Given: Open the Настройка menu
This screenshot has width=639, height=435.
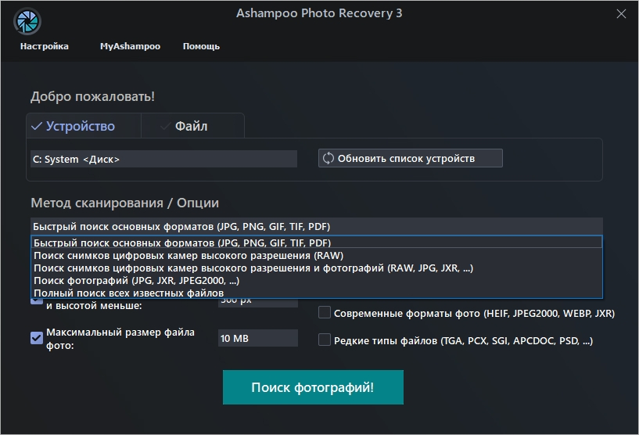Looking at the screenshot, I should (x=45, y=46).
